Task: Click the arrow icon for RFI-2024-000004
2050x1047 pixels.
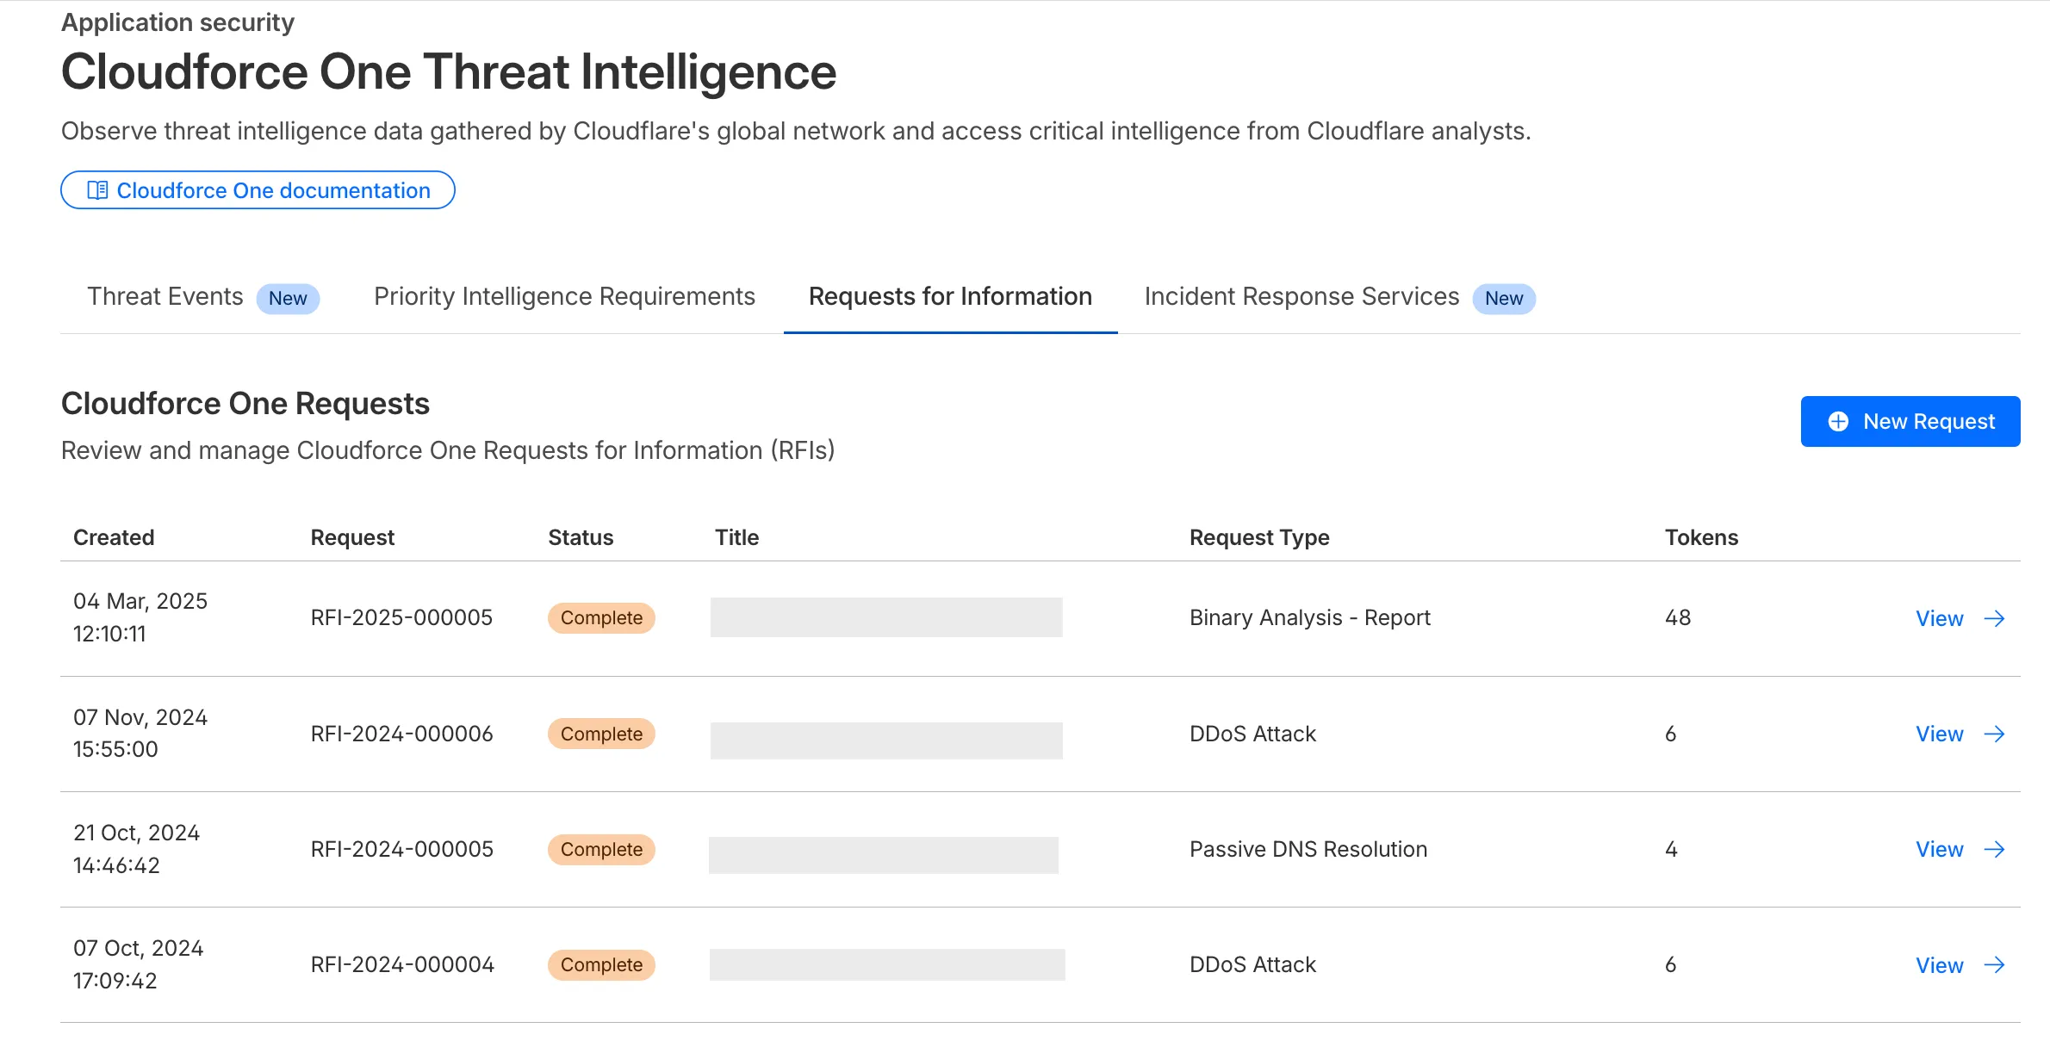Action: point(1994,964)
